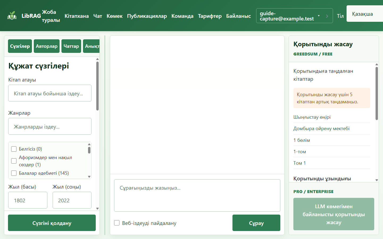The image size is (383, 239).
Task: Click the Жыл (соңы) 2022 field
Action: tap(72, 200)
